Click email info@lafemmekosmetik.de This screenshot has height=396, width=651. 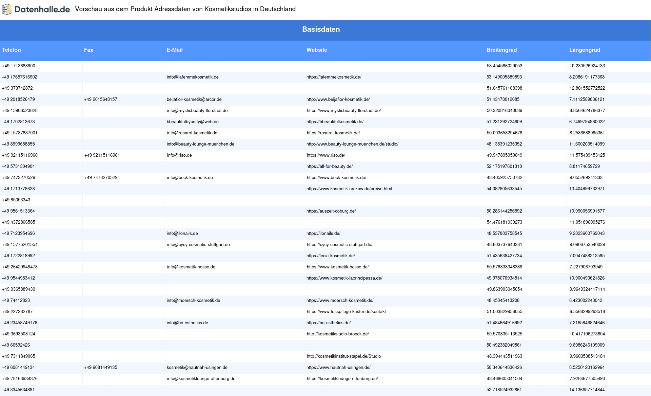[x=193, y=77]
